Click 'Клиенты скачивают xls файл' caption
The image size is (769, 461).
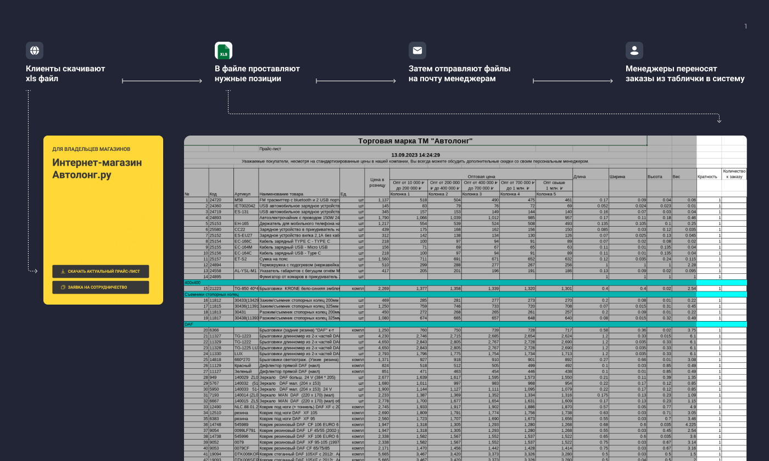click(65, 74)
